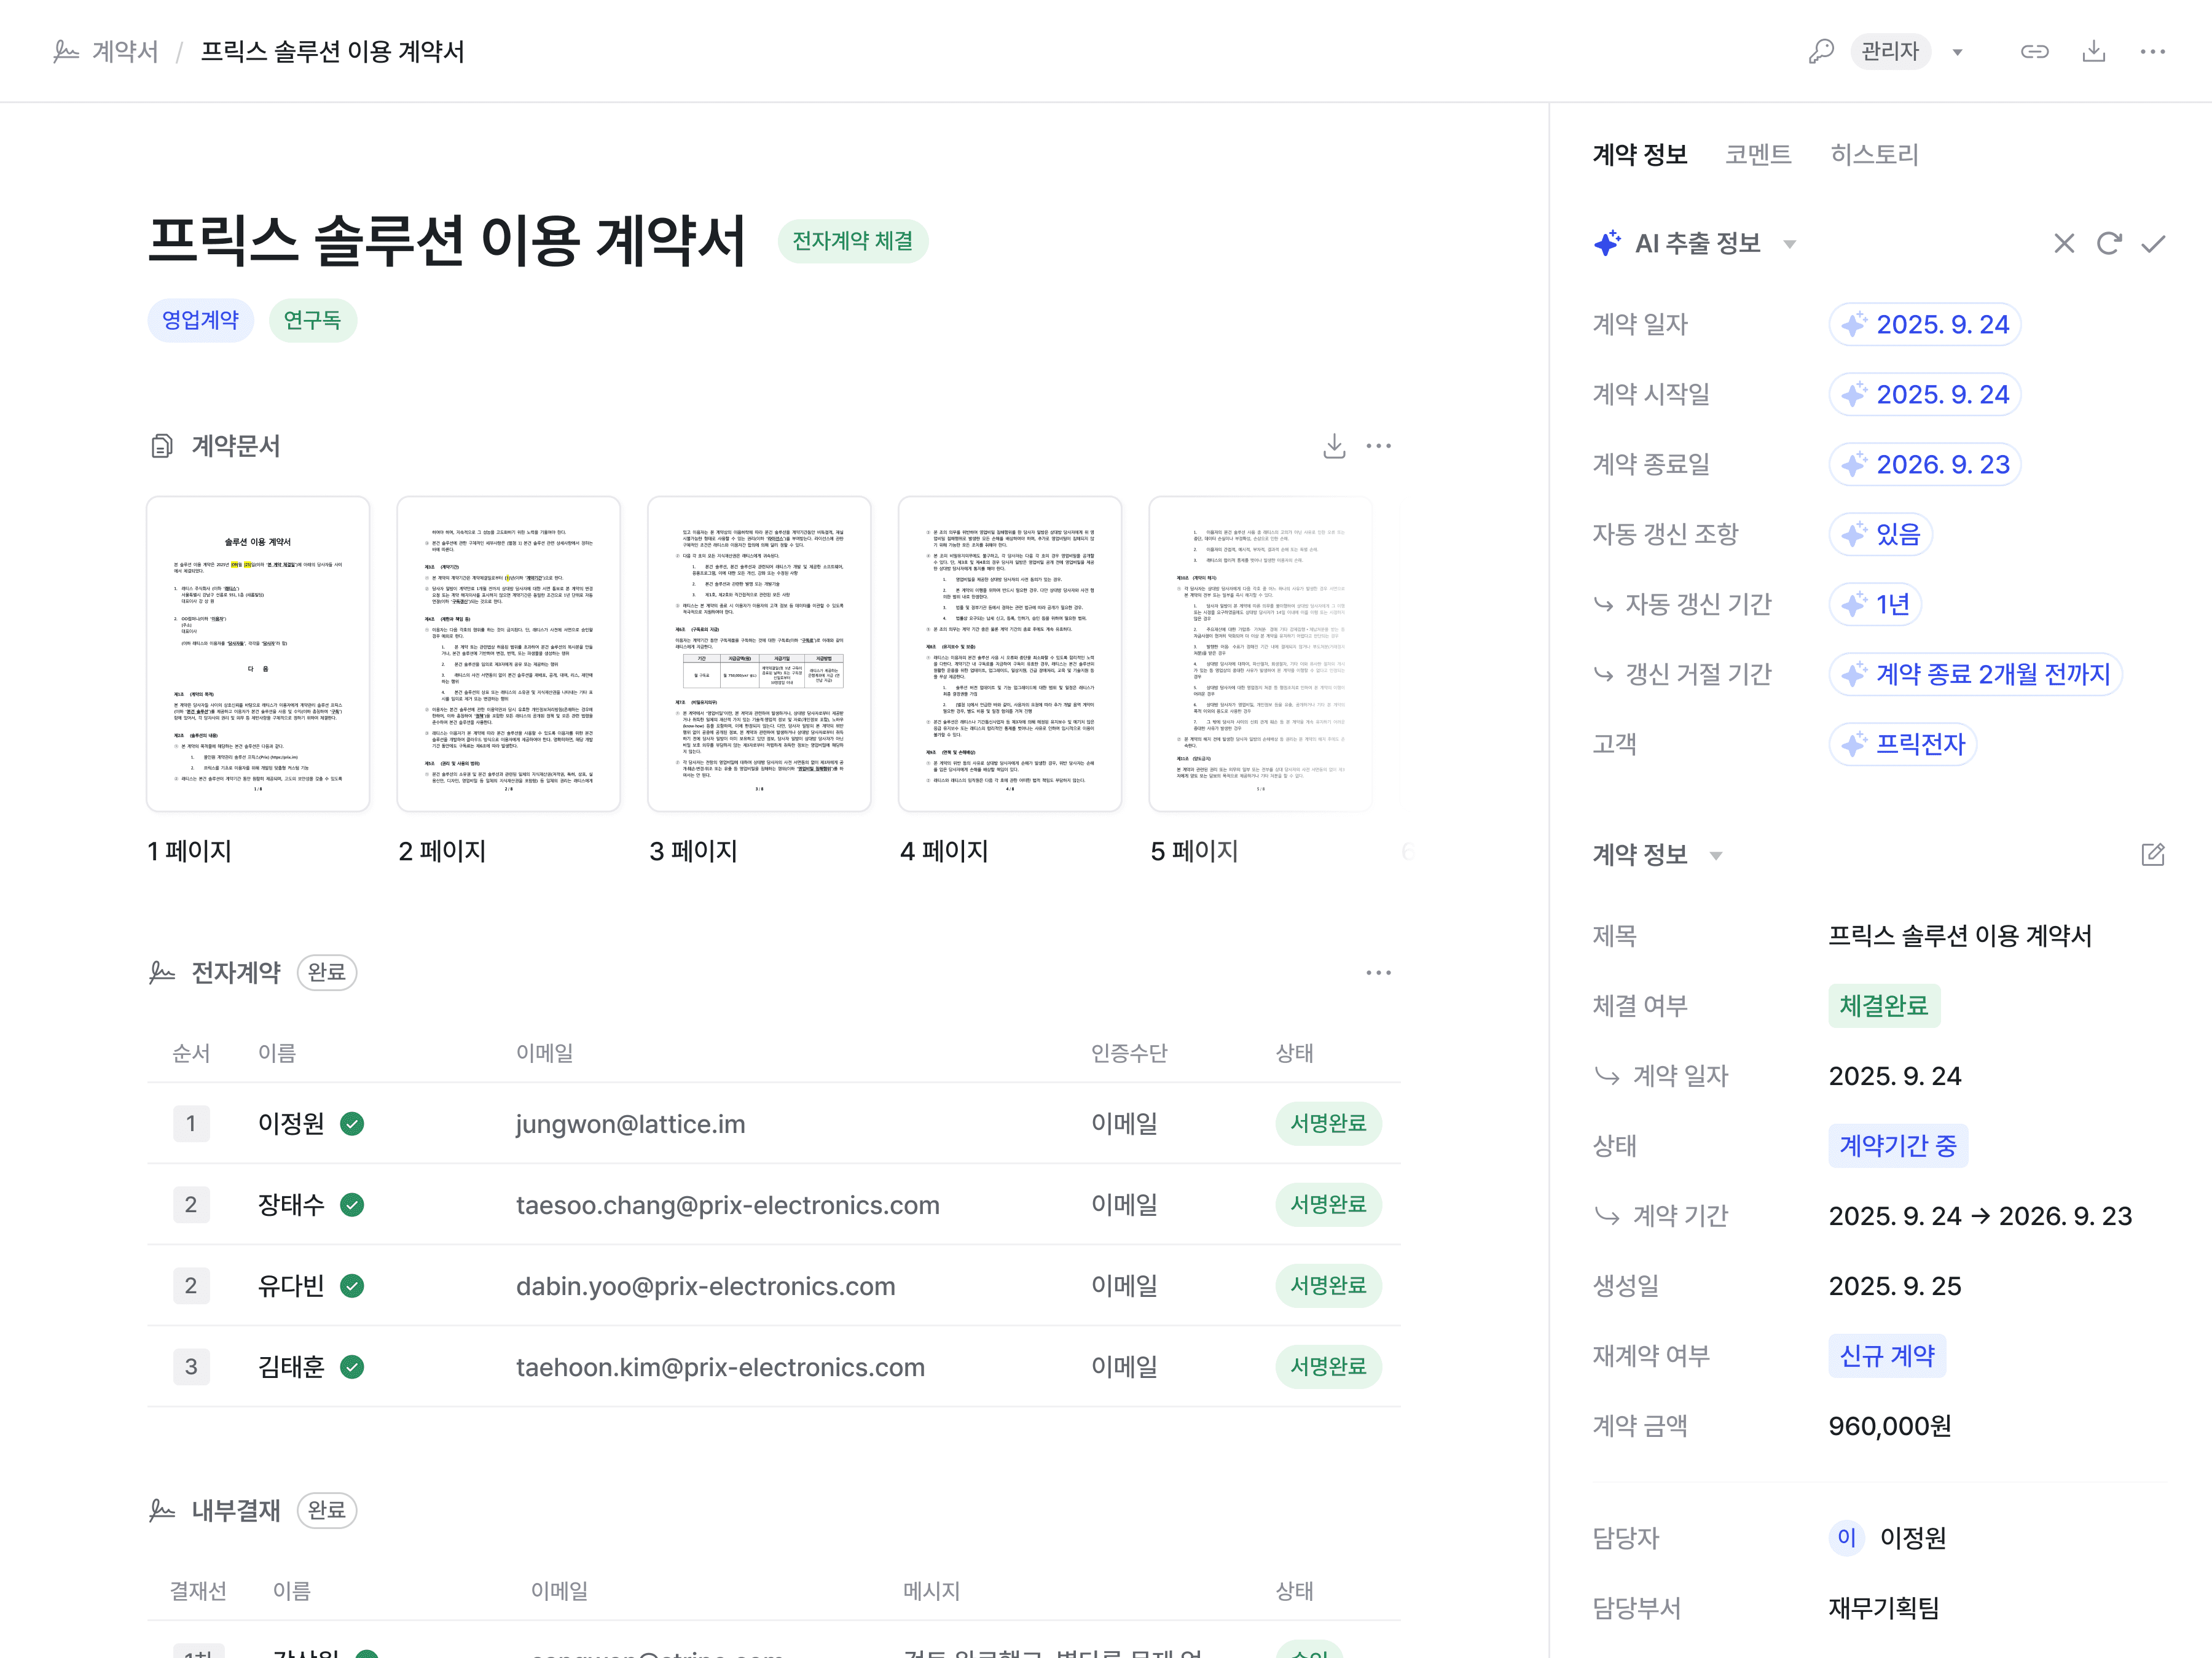2212x1658 pixels.
Task: Open the top-right more options menu
Action: [x=2152, y=51]
